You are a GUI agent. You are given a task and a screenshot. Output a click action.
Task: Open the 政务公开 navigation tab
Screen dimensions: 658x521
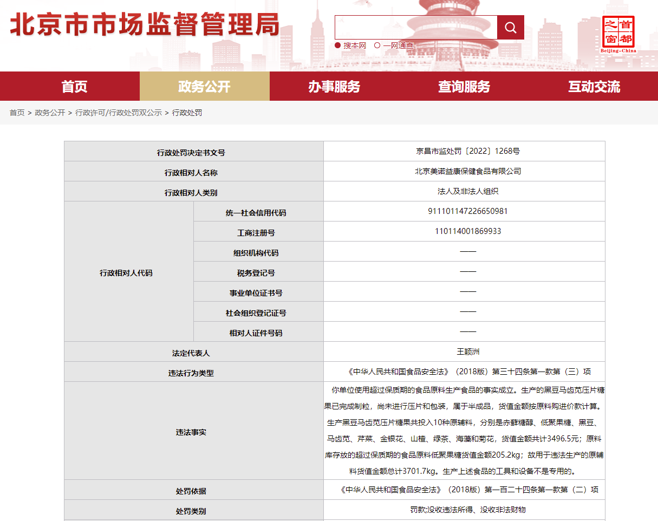tap(204, 87)
